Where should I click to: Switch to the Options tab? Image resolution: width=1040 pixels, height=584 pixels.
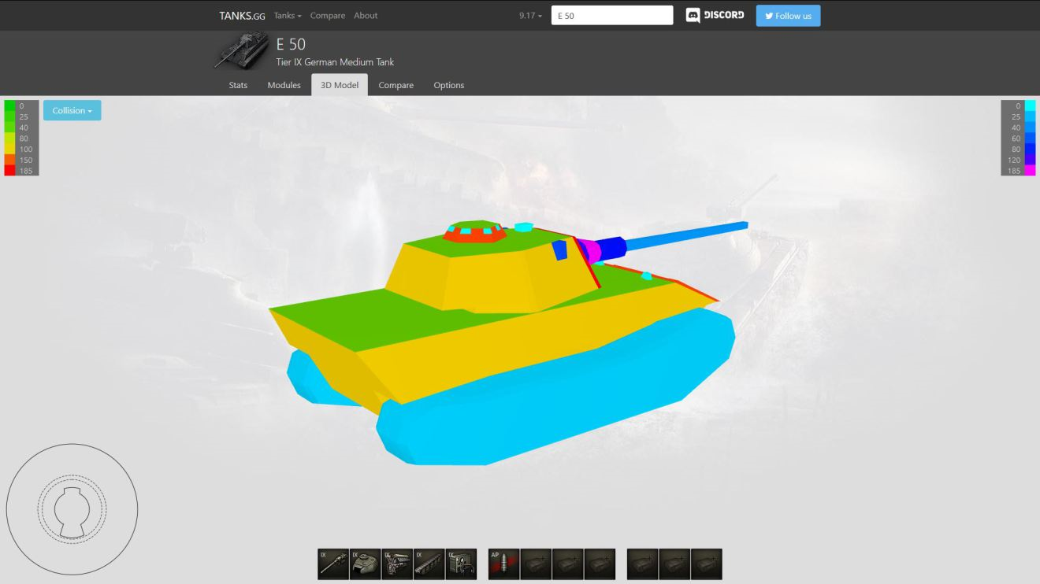click(x=448, y=85)
